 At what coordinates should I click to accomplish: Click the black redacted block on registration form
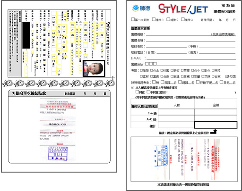pyautogui.click(x=26, y=35)
